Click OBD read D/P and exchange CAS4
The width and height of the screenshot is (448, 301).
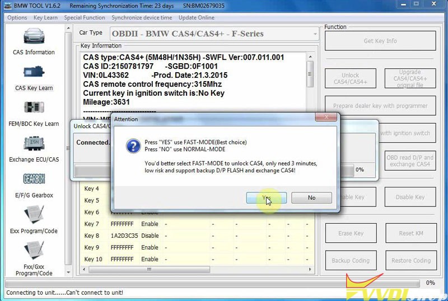click(x=410, y=161)
